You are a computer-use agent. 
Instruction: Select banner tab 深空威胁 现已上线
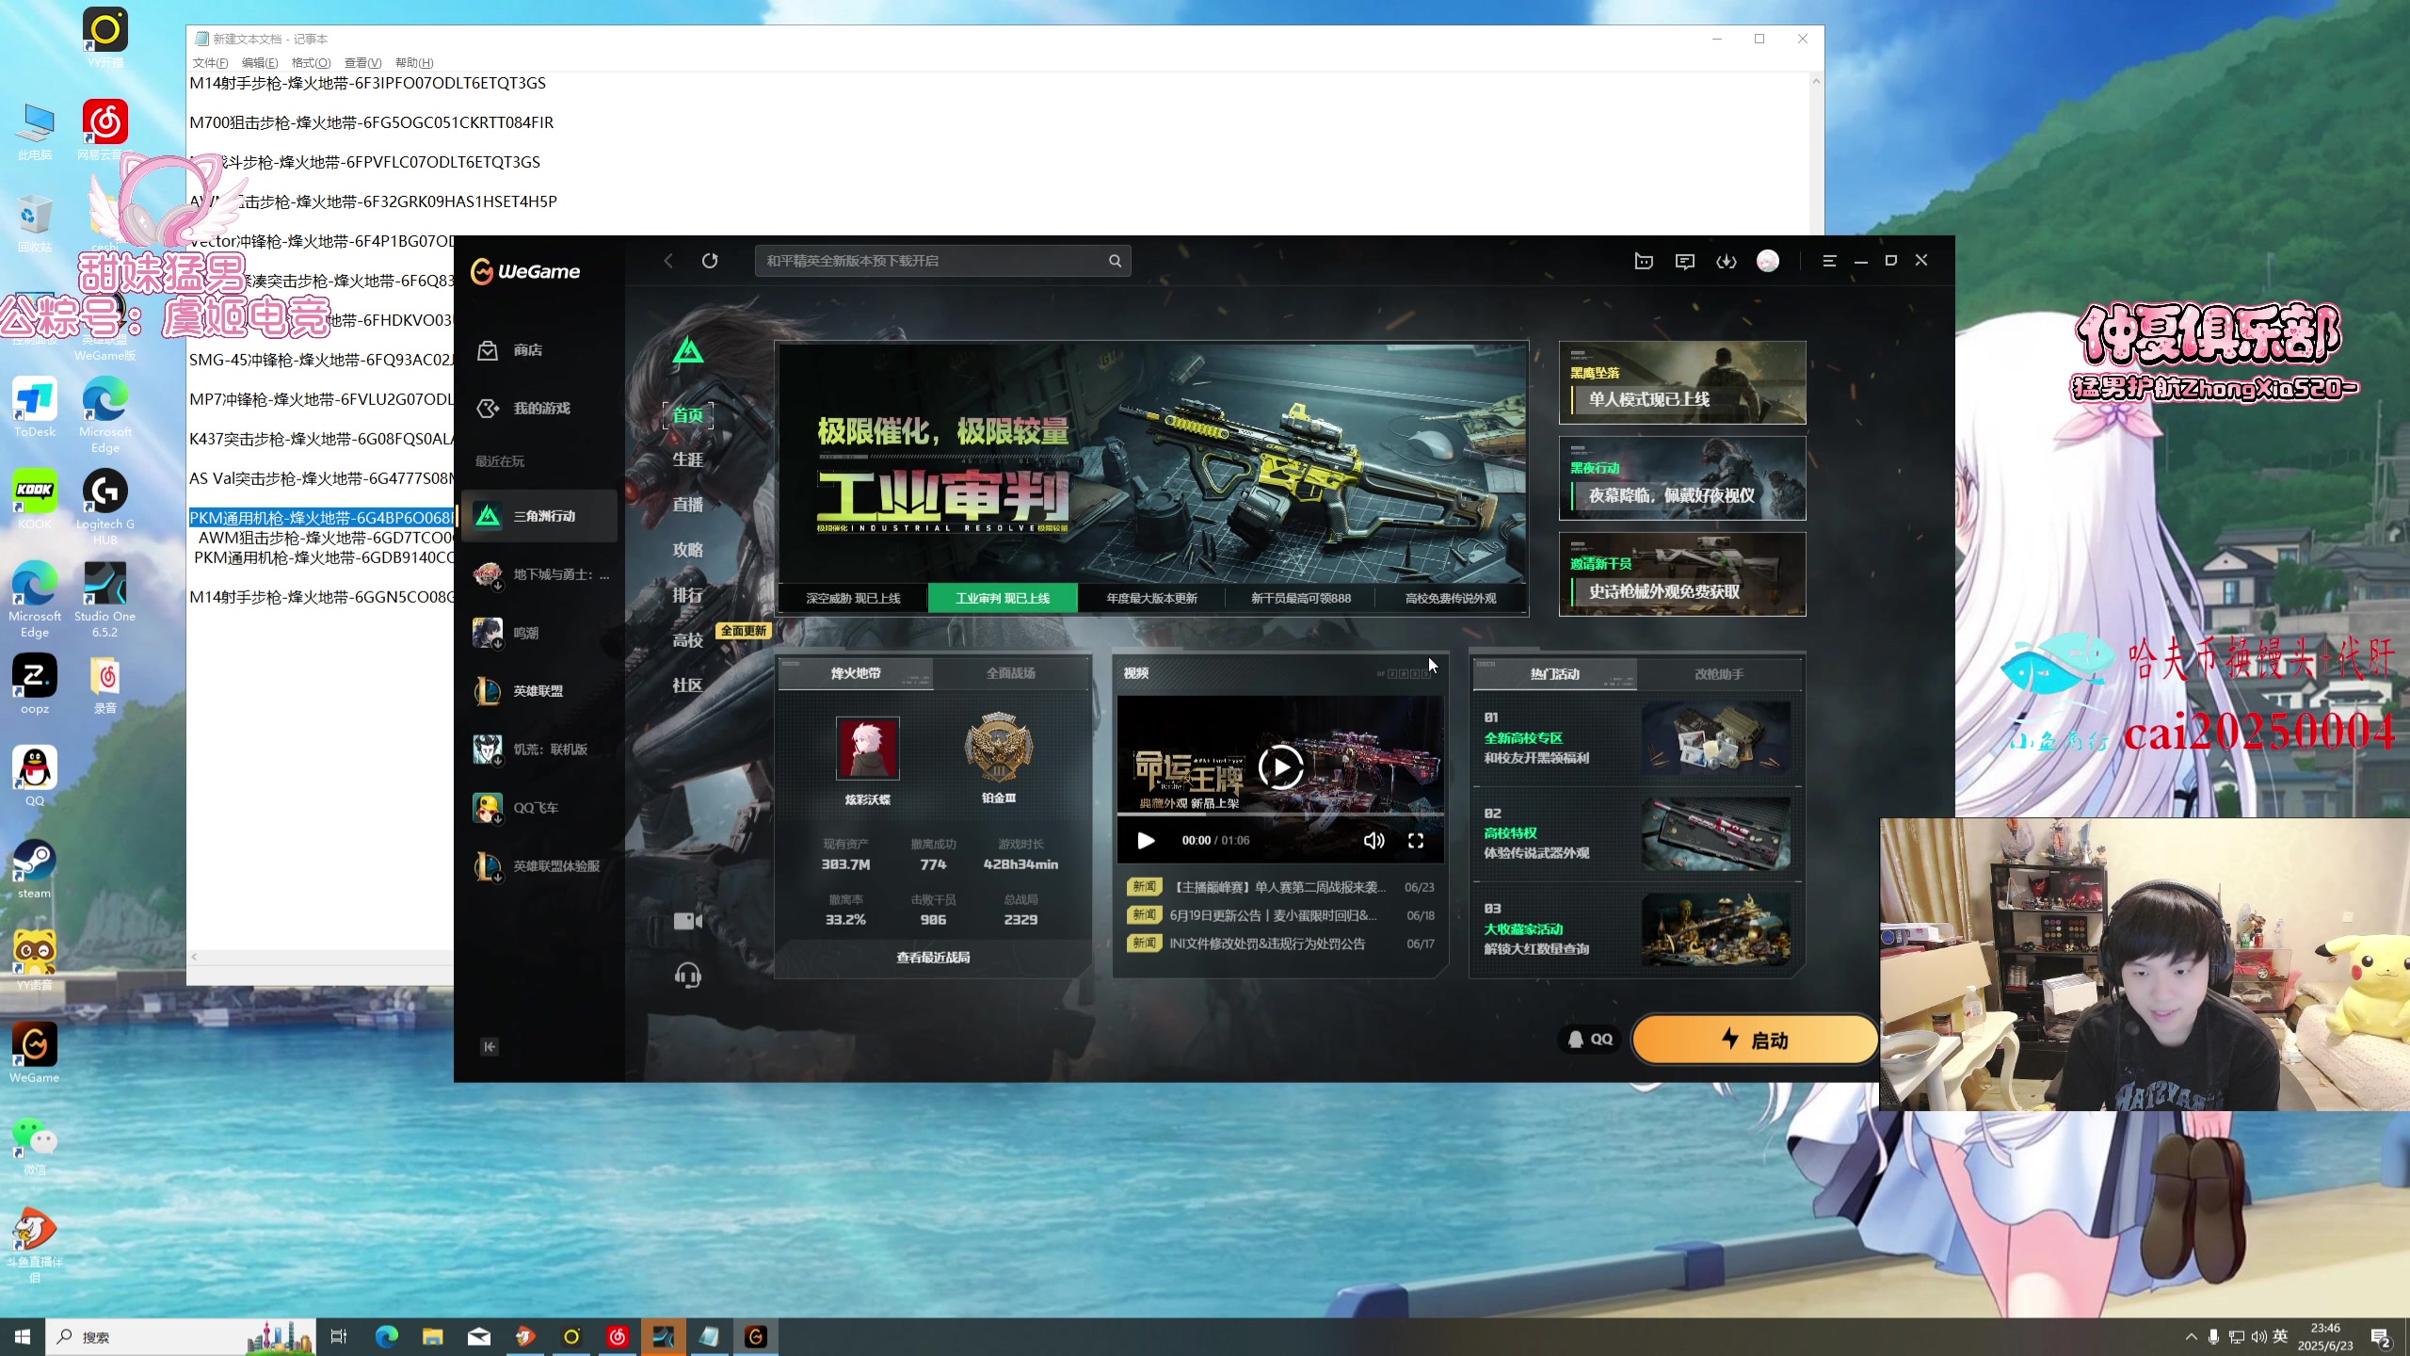pyautogui.click(x=853, y=598)
